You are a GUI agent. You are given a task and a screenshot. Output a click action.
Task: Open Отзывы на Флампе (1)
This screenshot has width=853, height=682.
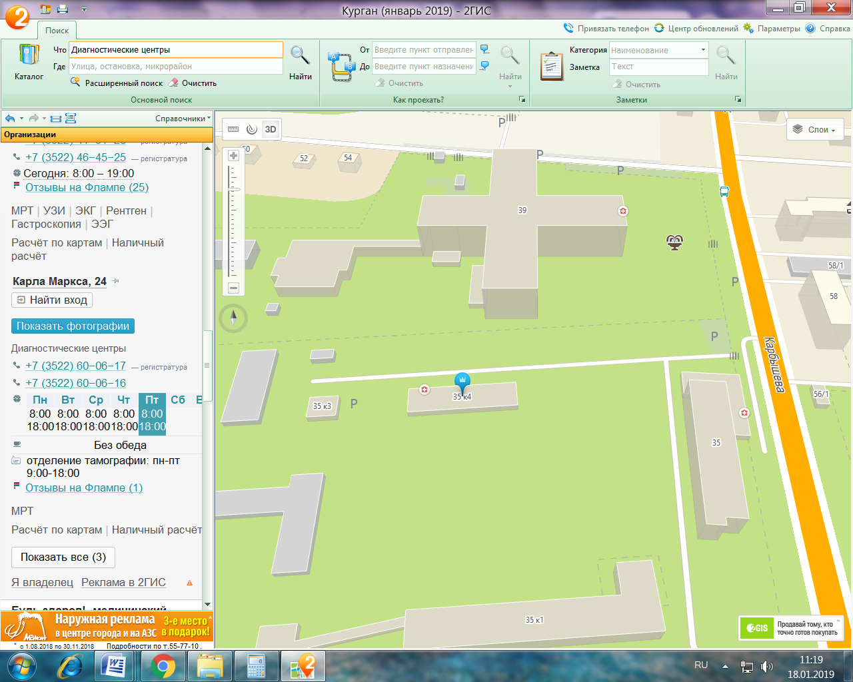[84, 488]
